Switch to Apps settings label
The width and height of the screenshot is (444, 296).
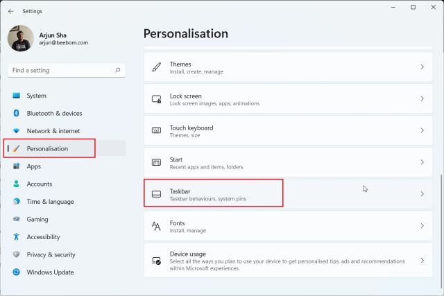34,166
